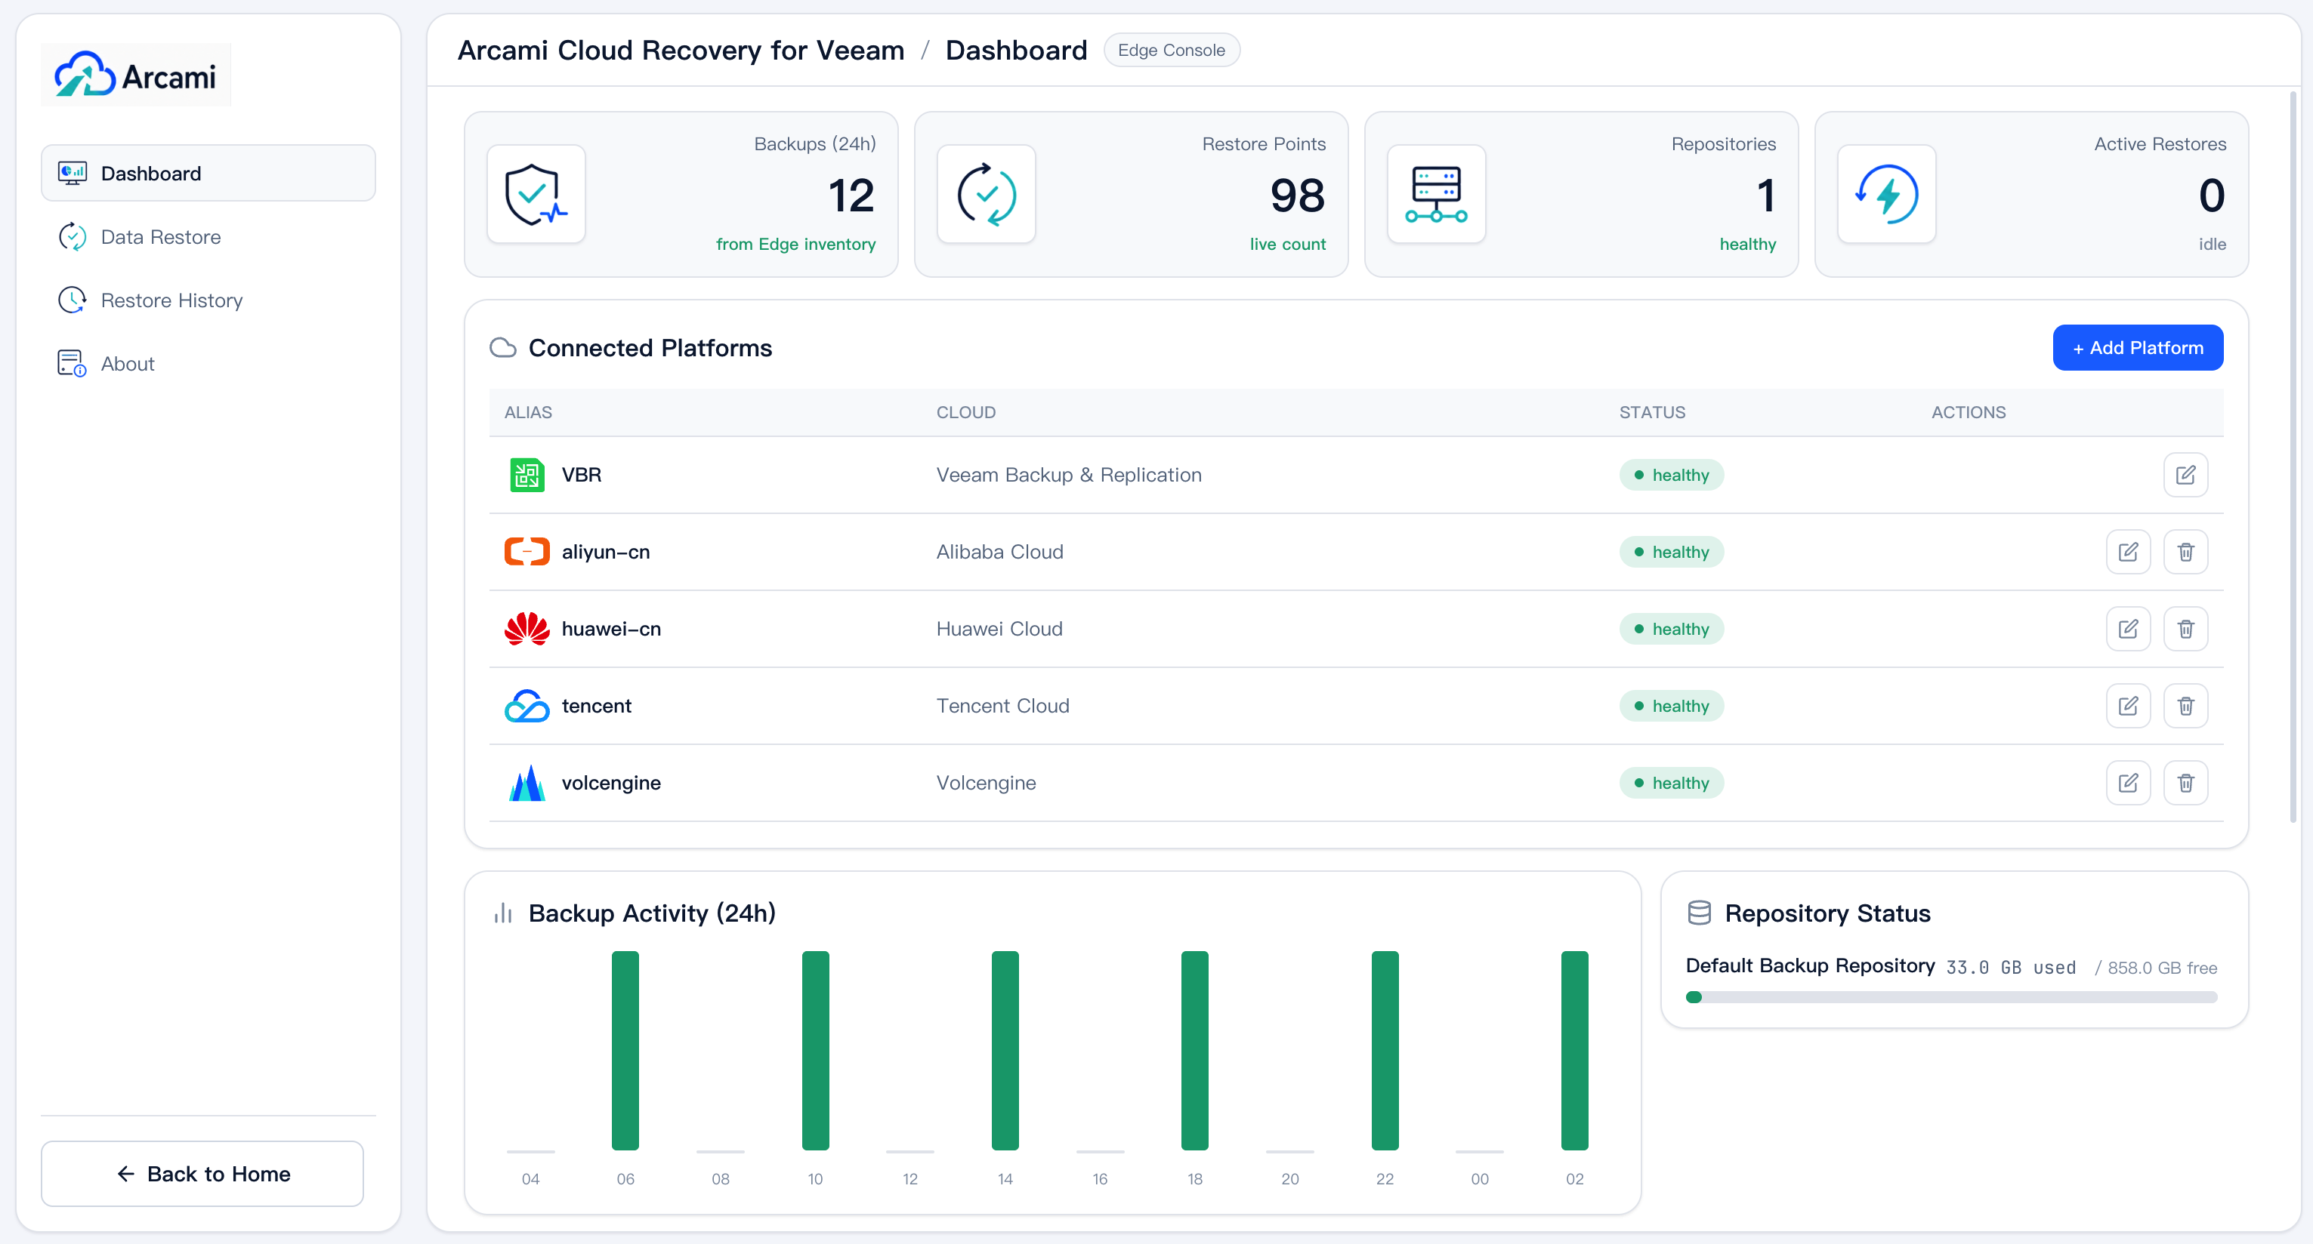This screenshot has width=2313, height=1244.
Task: Delete the tencent platform
Action: (2185, 707)
